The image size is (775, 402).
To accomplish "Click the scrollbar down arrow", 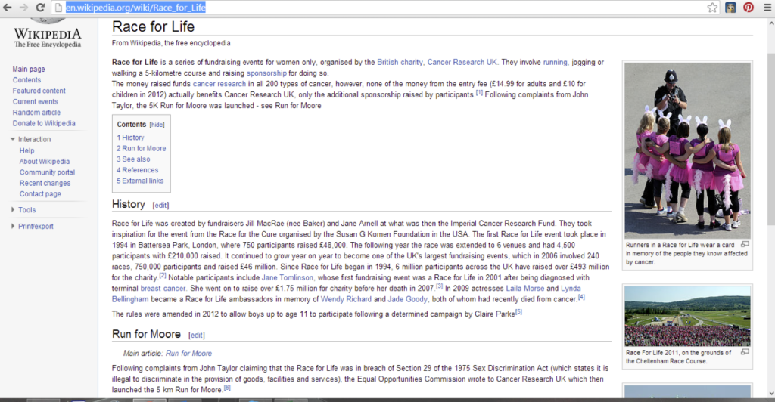I will (770, 393).
